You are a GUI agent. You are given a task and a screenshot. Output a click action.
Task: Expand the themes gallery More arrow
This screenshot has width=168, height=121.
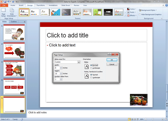125,15
